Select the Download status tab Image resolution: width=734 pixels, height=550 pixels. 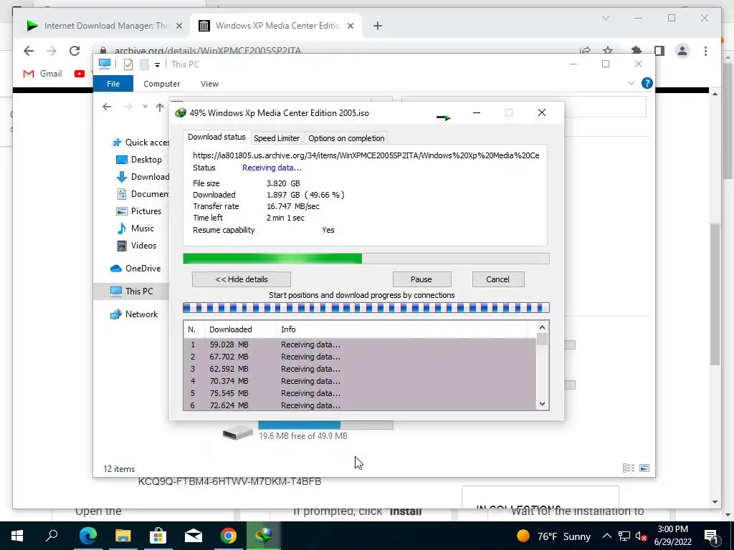pos(216,137)
